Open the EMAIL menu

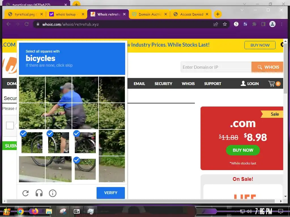(x=139, y=84)
